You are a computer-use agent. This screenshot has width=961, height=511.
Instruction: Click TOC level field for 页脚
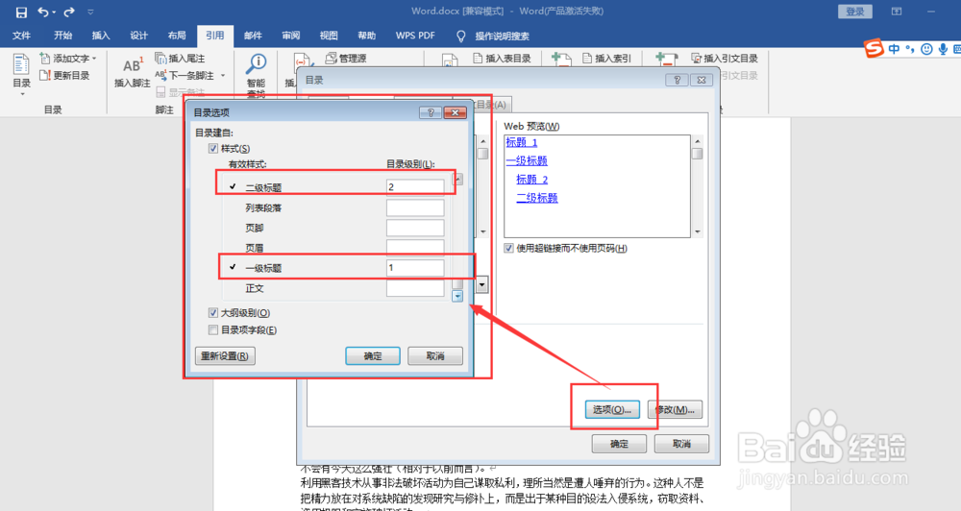coord(415,228)
